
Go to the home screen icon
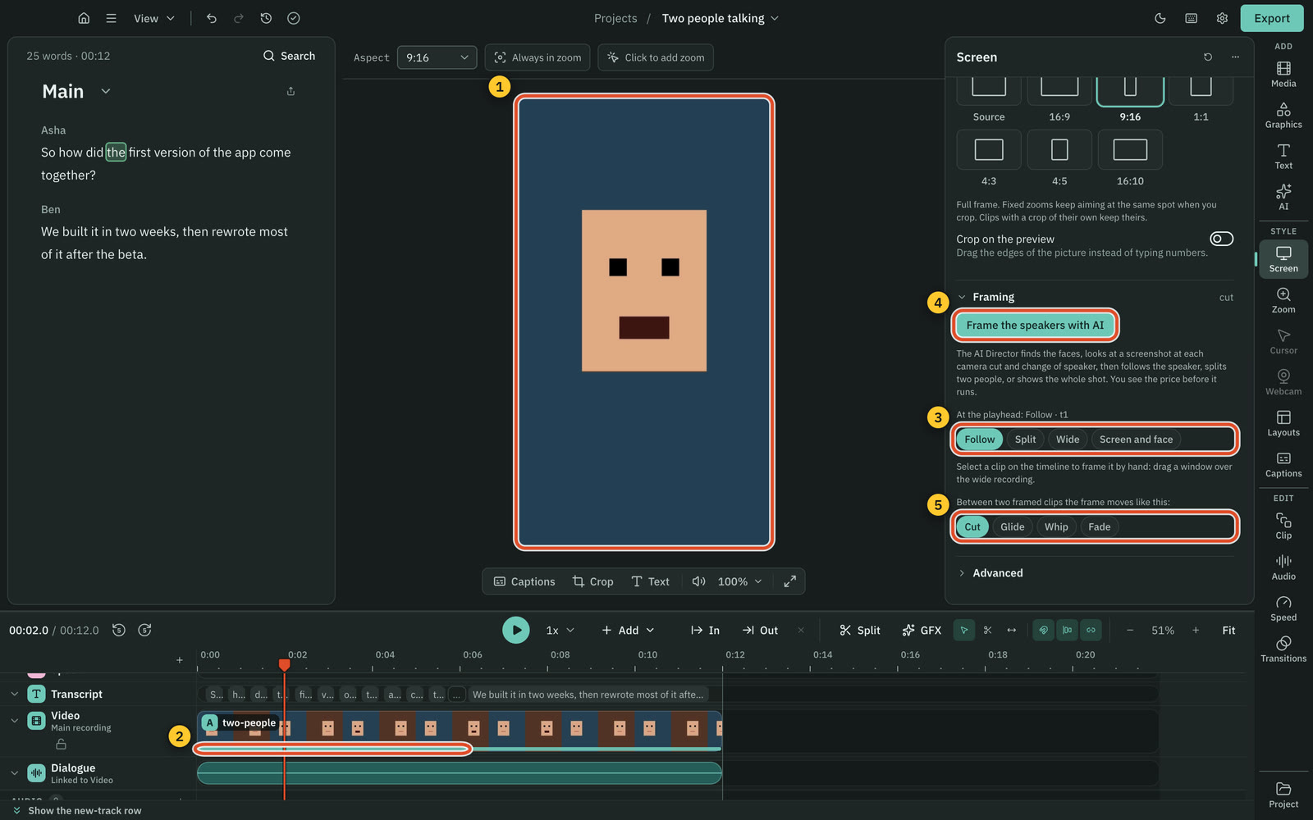tap(84, 18)
